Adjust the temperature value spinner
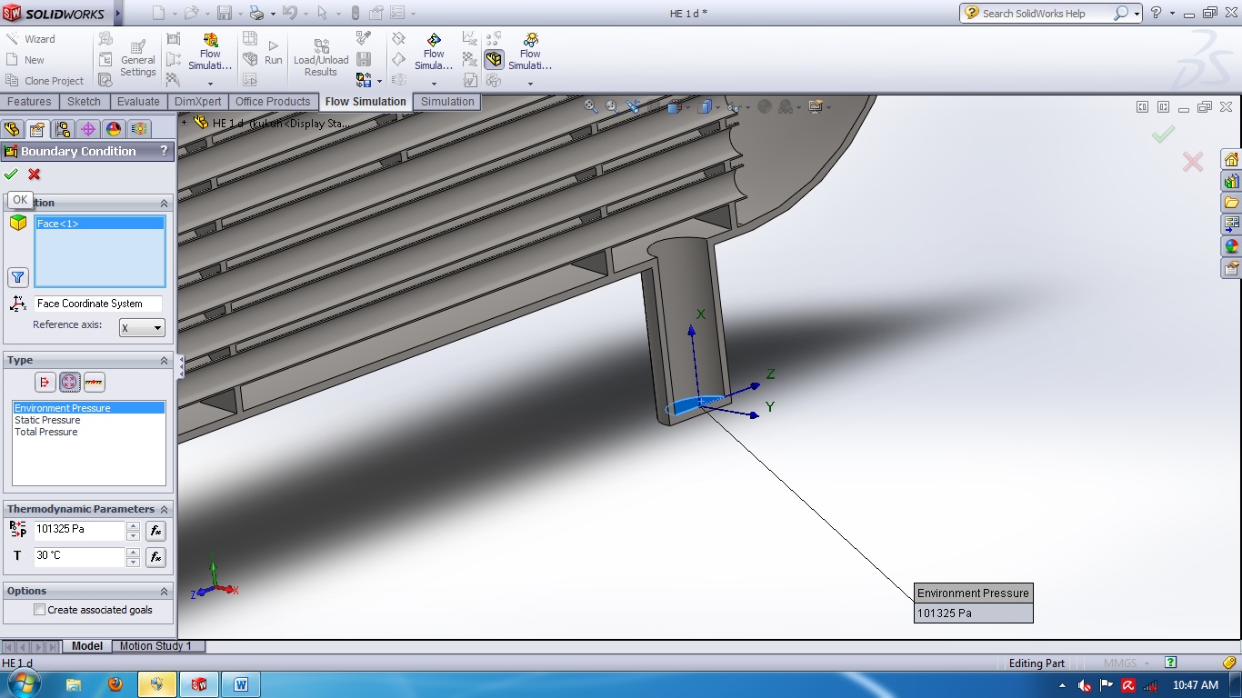This screenshot has height=698, width=1242. (x=133, y=556)
